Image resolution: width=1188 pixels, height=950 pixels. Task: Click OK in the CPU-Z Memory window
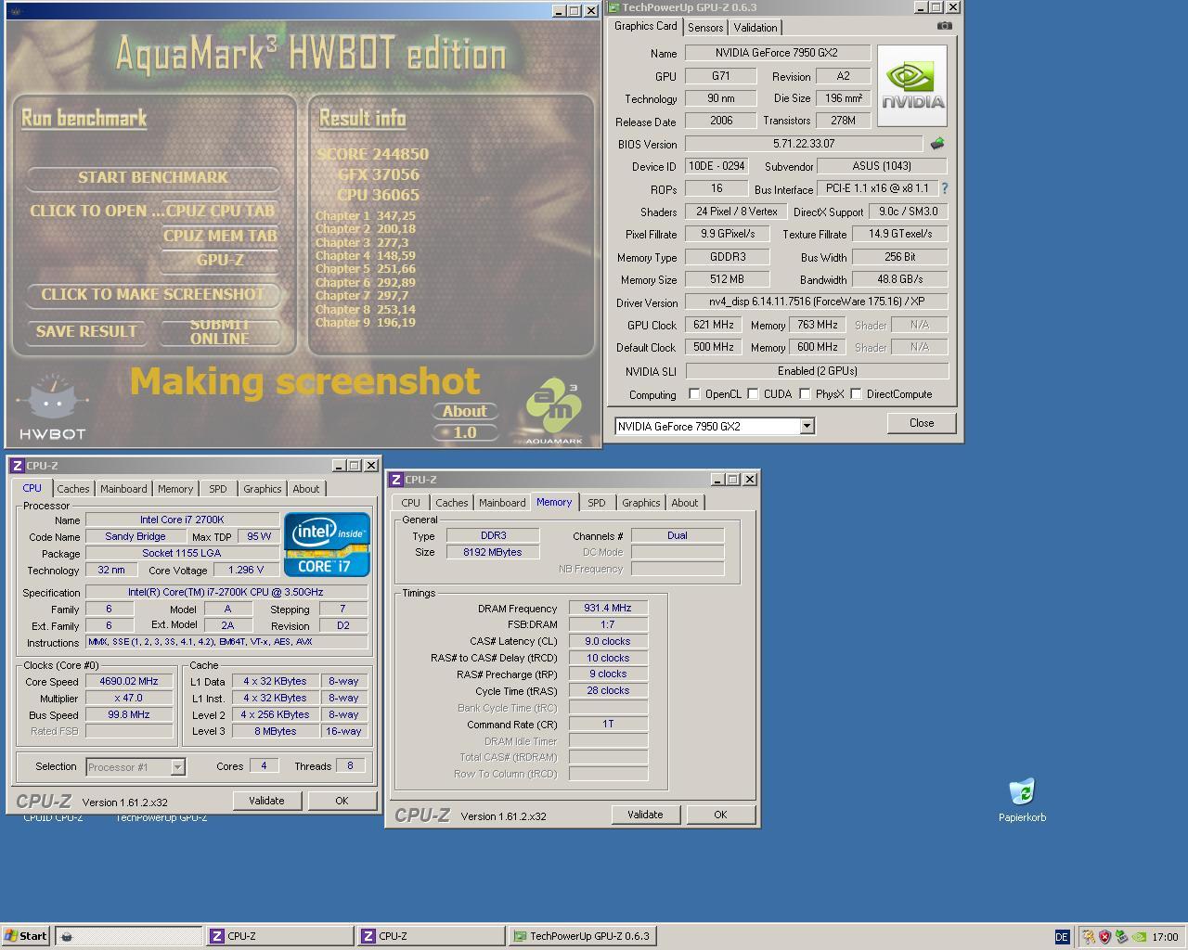[720, 815]
